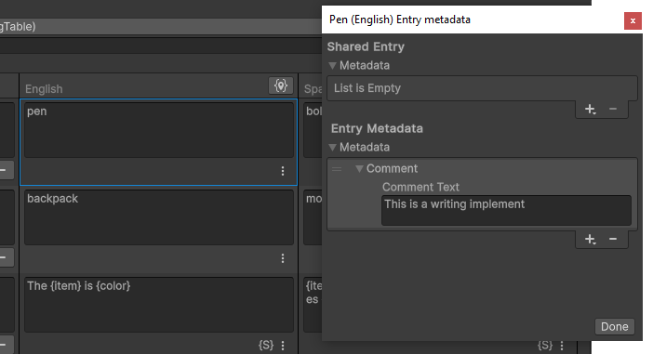
Task: Open the three-dot menu for the English smart string entry
Action: [283, 346]
